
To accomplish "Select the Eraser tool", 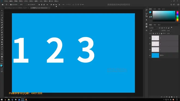I will pyautogui.click(x=2, y=37).
